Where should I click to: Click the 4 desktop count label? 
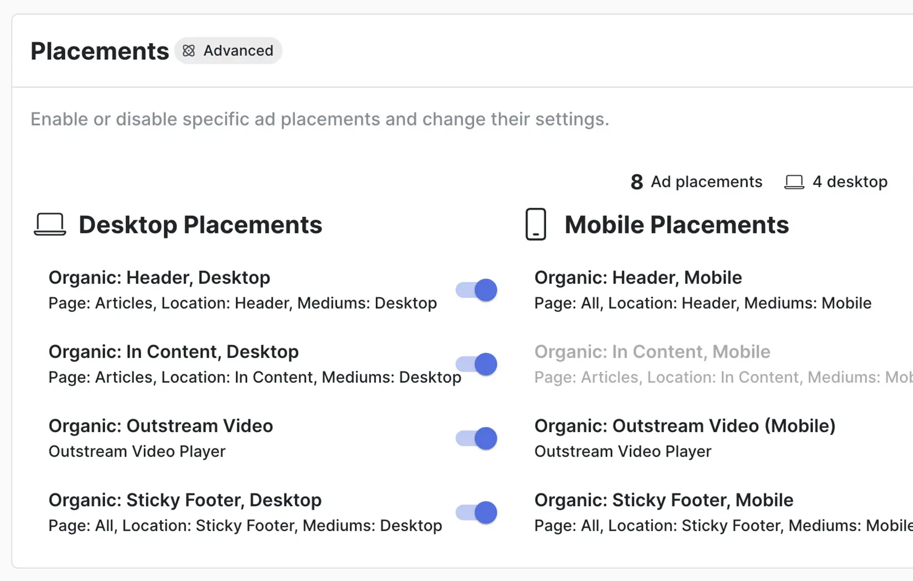849,182
